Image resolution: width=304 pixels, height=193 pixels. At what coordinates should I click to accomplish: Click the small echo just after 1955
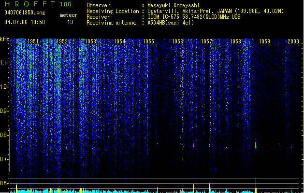pos(157,143)
